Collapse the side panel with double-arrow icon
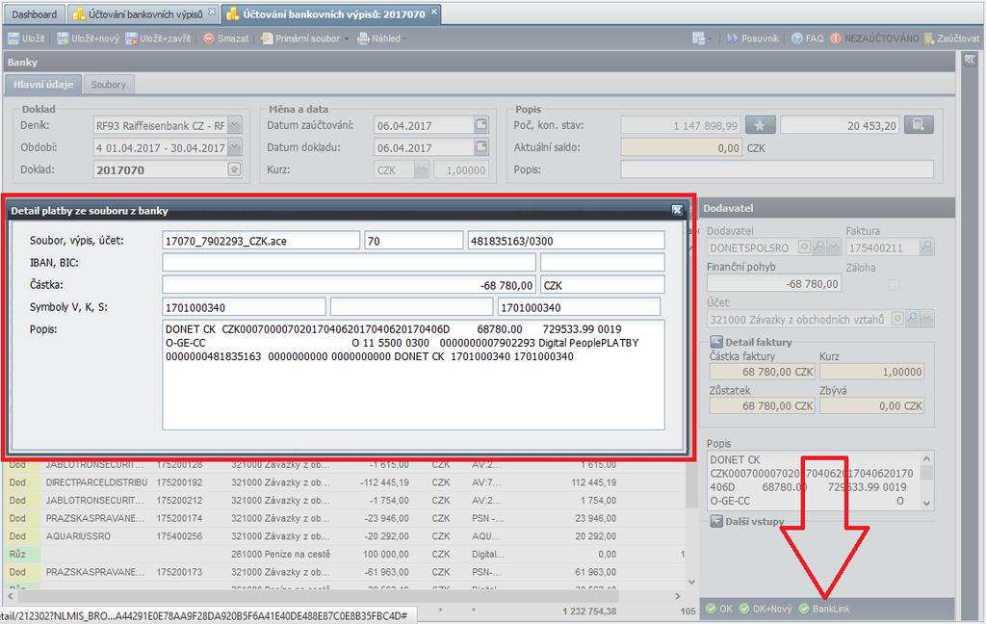986x624 pixels. (x=971, y=60)
